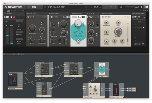Toggle the EDIT mode button
This screenshot has width=152, height=103.
tap(34, 7)
